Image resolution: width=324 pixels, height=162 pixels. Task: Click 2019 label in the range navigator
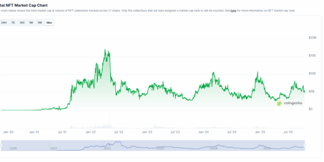(x=13, y=148)
